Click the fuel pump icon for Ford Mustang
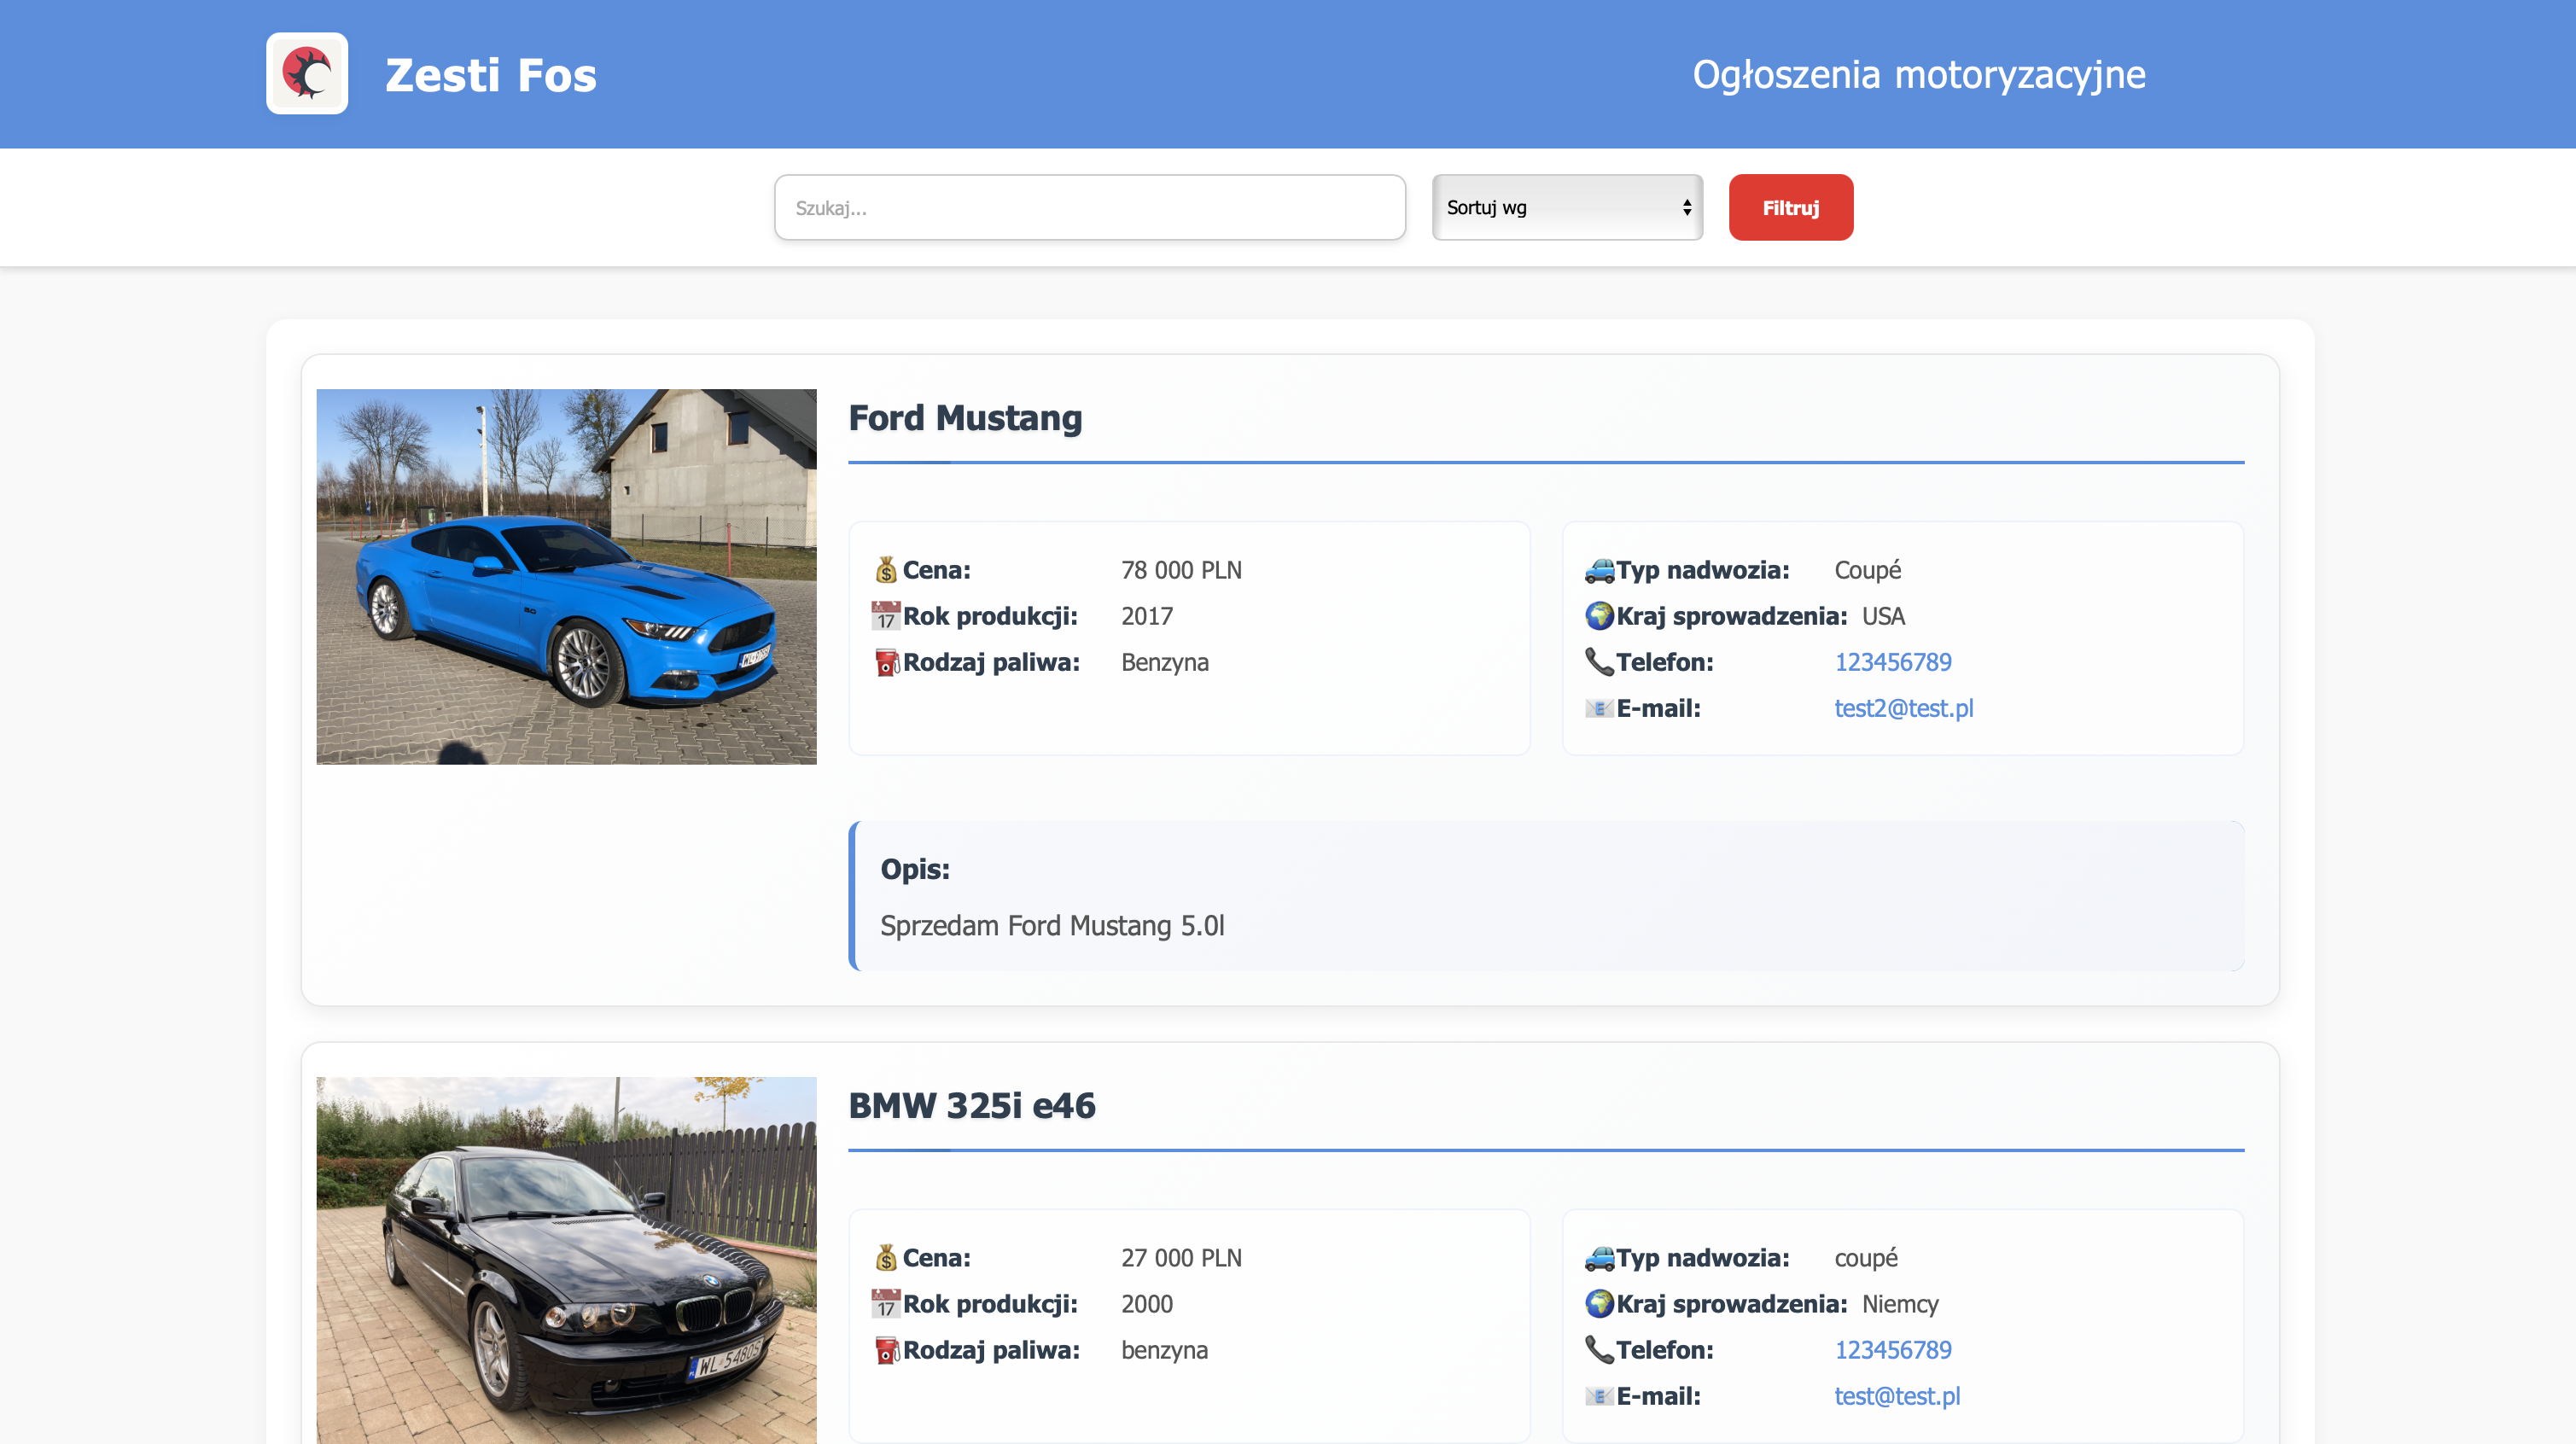 [886, 662]
